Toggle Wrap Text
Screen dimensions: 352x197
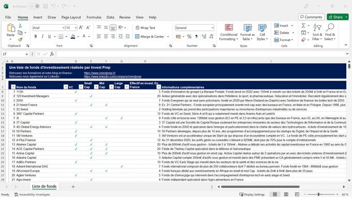pyautogui.click(x=145, y=27)
